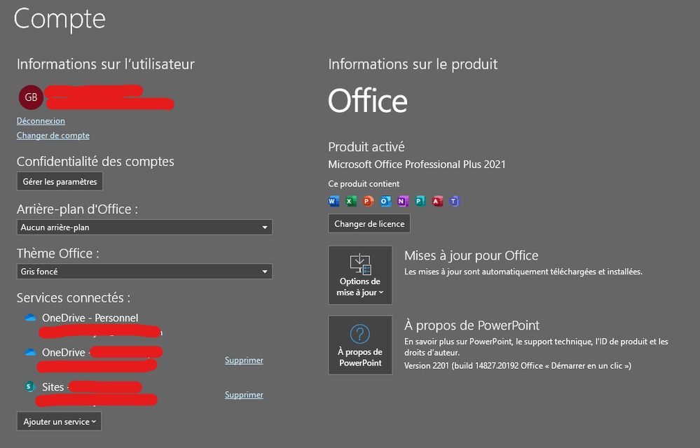Open the Arrière-plan d'Office dropdown
The height and width of the screenshot is (448, 700).
[144, 227]
